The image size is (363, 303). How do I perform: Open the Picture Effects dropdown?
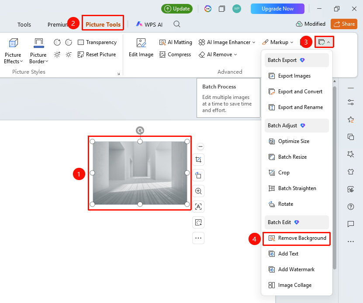(x=13, y=51)
